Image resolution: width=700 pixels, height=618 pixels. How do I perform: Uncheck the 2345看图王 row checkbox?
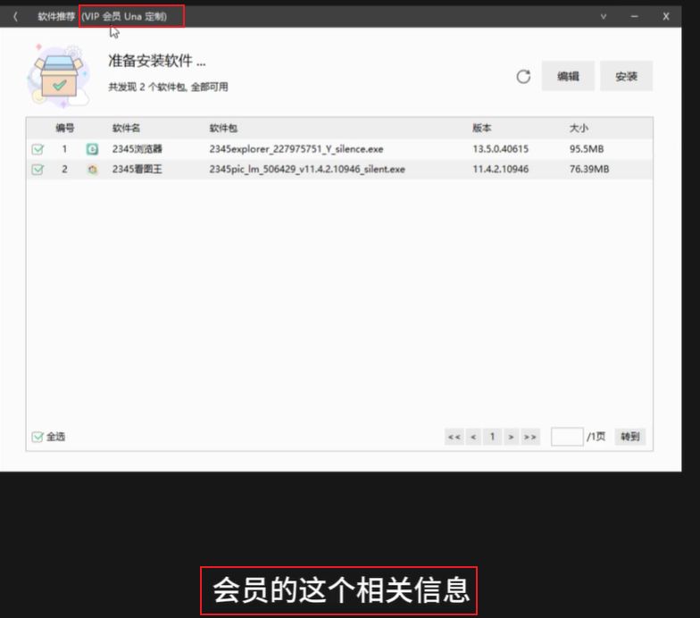click(37, 169)
